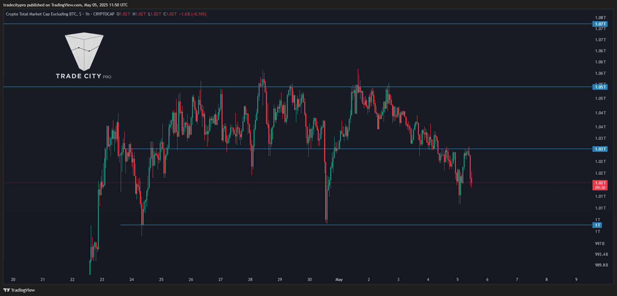Click the date '28' on the time axis
The image size is (617, 296).
(250, 280)
